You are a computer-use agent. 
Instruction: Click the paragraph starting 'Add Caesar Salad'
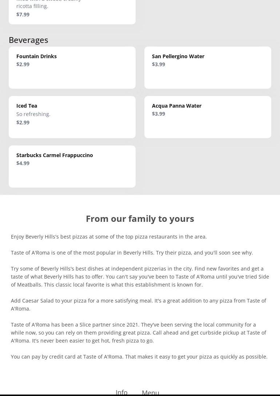click(x=139, y=304)
